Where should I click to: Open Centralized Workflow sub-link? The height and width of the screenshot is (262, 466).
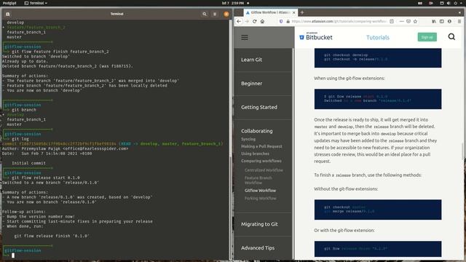click(x=264, y=170)
